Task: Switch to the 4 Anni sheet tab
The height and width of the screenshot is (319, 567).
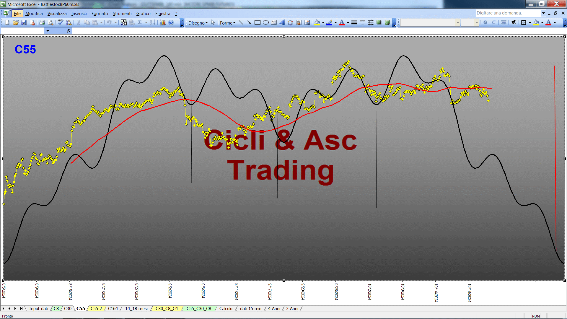Action: pyautogui.click(x=274, y=308)
